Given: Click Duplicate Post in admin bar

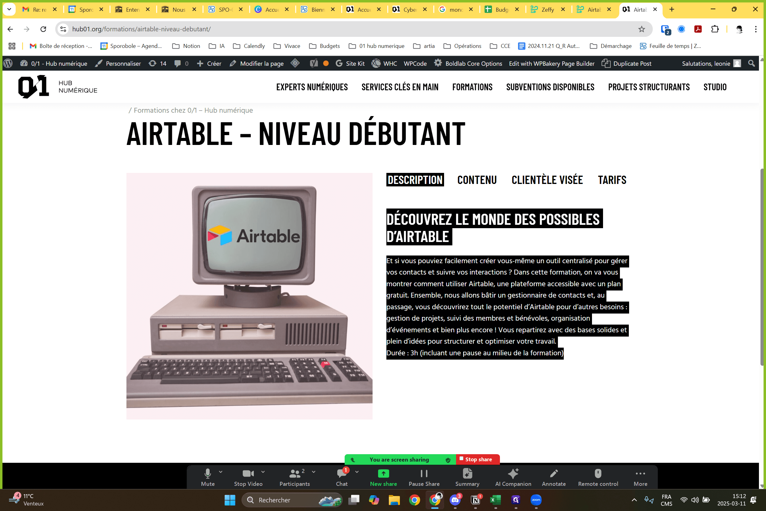Looking at the screenshot, I should 626,64.
